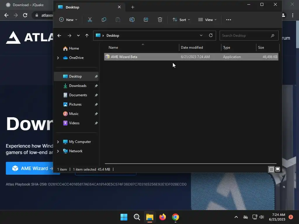This screenshot has height=224, width=299.
Task: Open taskbar Search magnifier
Action: click(137, 217)
